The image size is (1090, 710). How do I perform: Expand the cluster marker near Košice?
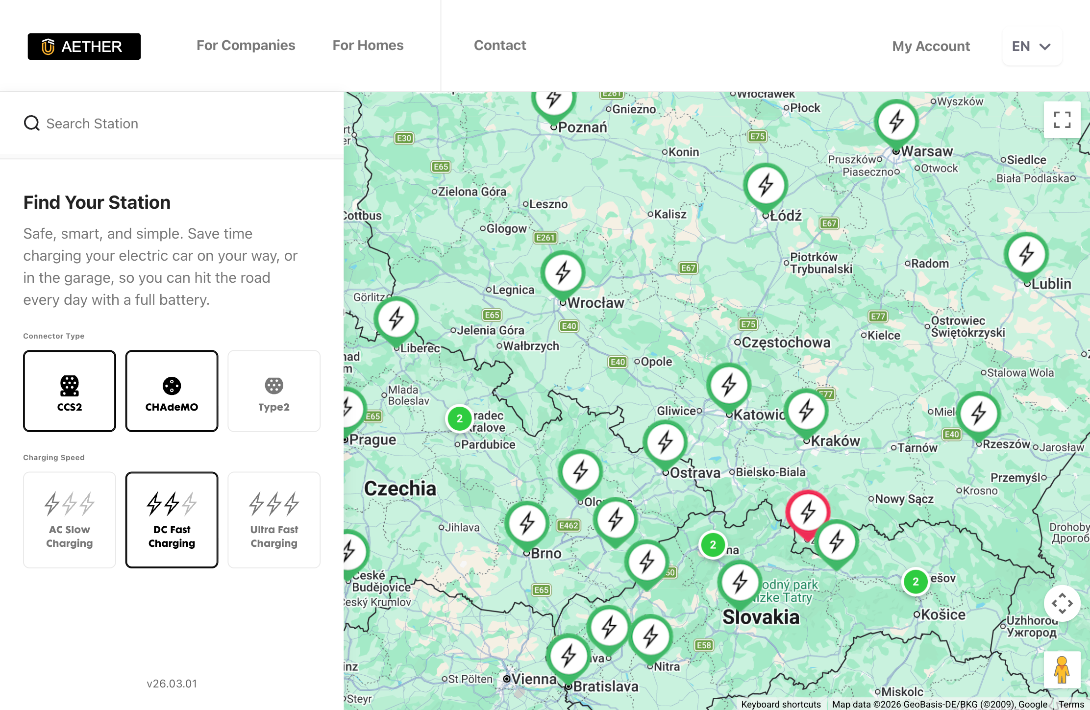pos(916,582)
